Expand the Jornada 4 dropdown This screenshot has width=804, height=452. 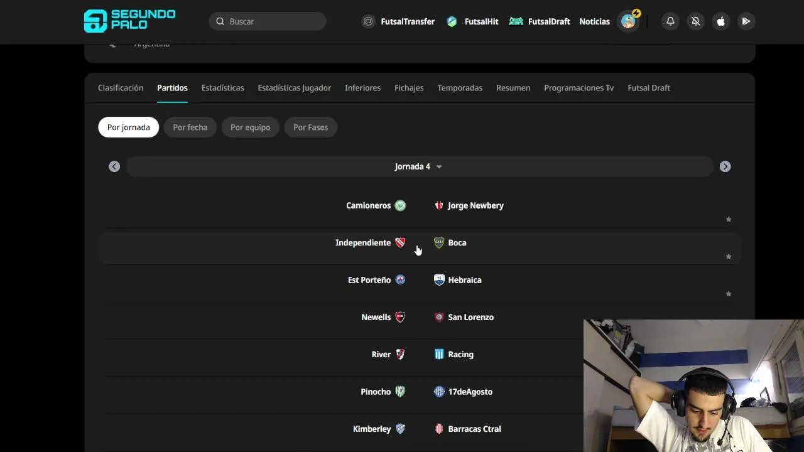click(x=418, y=166)
